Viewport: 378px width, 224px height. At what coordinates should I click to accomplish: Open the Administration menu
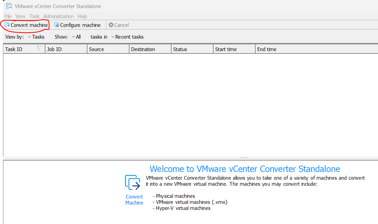tap(58, 16)
